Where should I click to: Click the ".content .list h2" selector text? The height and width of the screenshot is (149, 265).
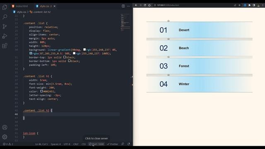[x=36, y=111]
